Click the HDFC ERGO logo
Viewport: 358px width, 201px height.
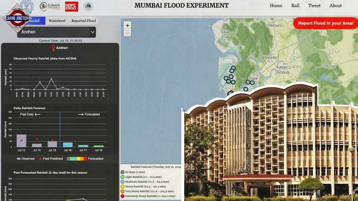[x=72, y=7]
